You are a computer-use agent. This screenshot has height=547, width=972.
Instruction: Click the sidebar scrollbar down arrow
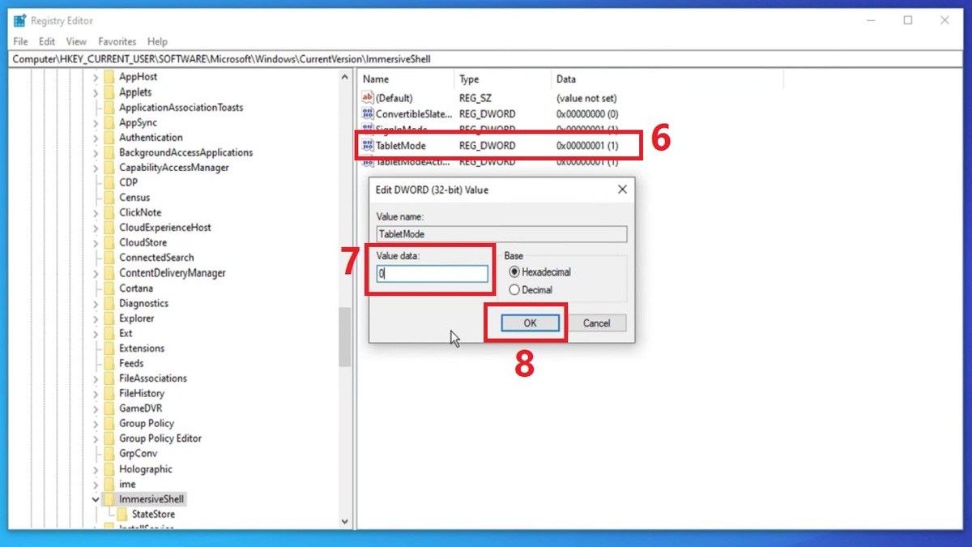pyautogui.click(x=344, y=521)
